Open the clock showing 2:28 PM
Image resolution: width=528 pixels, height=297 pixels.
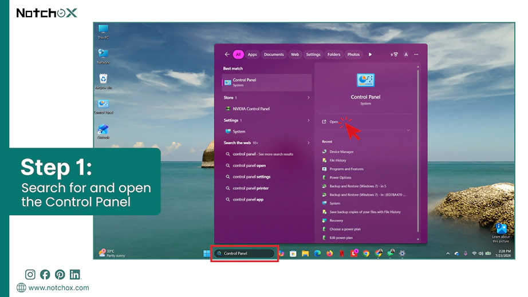point(503,254)
